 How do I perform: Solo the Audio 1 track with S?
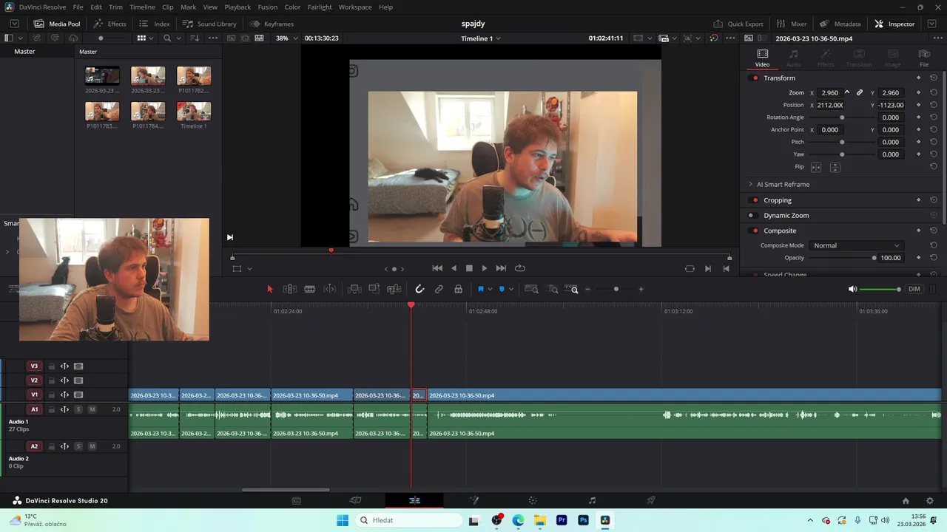coord(78,409)
